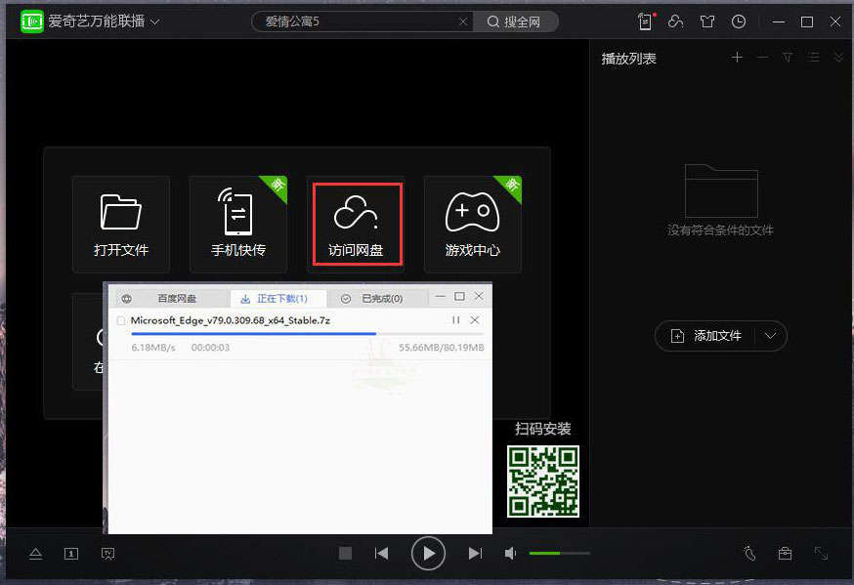Screen dimensions: 854x585
Task: Collapse the 播放列表 panel via its chevron
Action: pos(838,57)
